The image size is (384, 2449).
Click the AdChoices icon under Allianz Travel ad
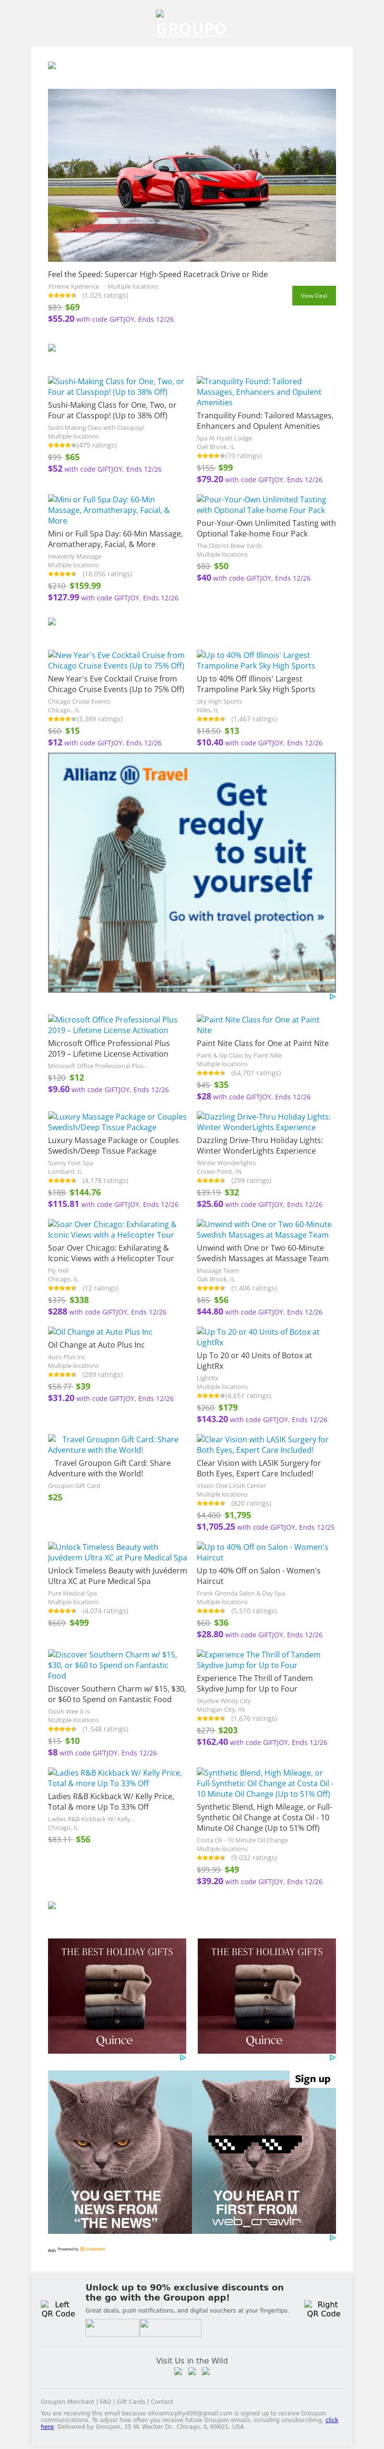click(x=332, y=996)
